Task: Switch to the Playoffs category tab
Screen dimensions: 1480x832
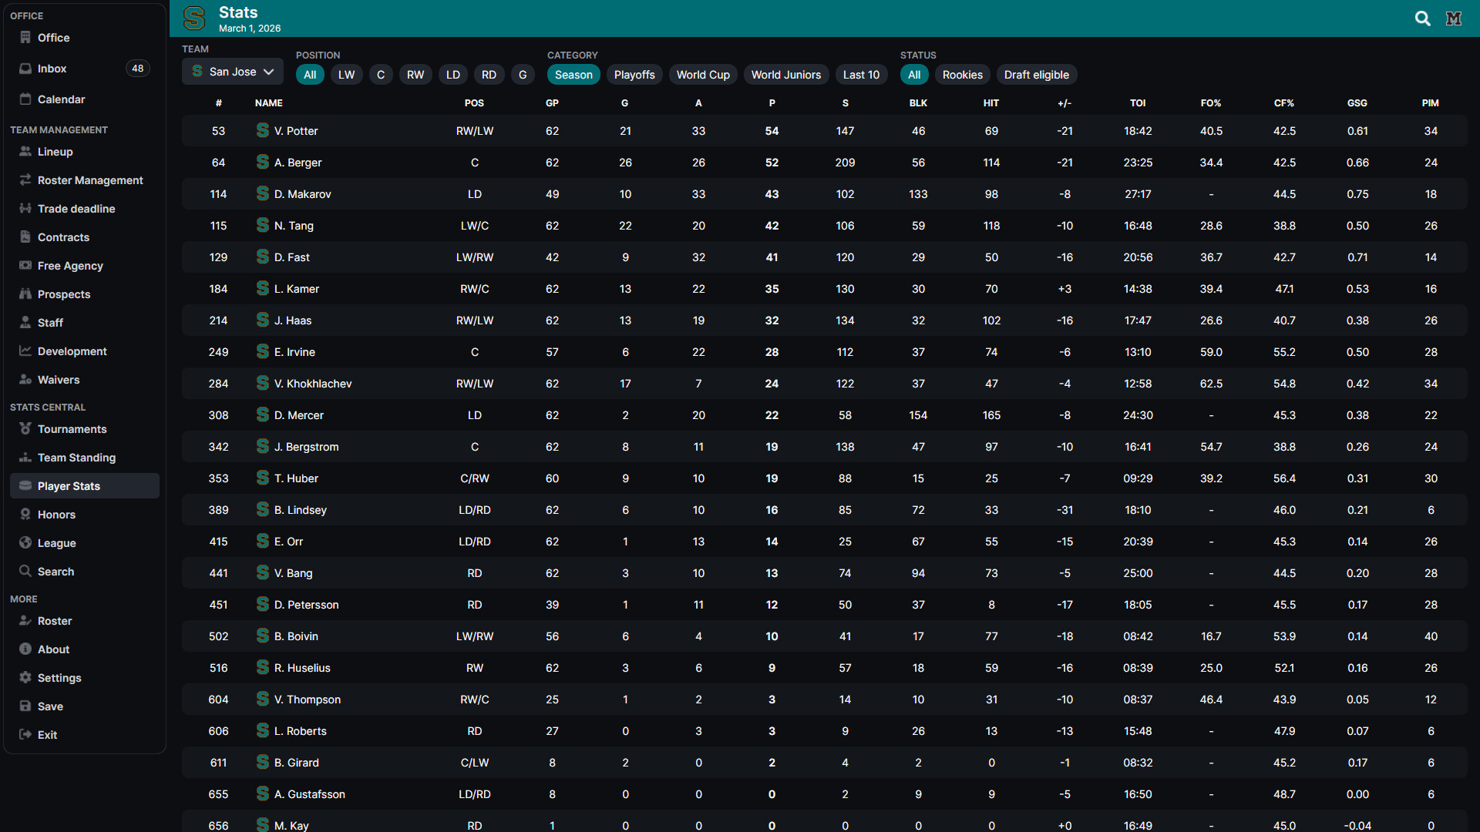Action: click(634, 74)
